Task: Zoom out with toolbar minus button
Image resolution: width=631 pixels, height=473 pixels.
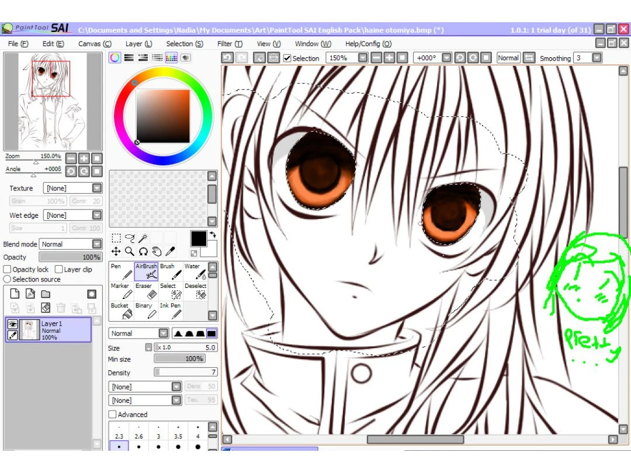Action: pos(376,58)
